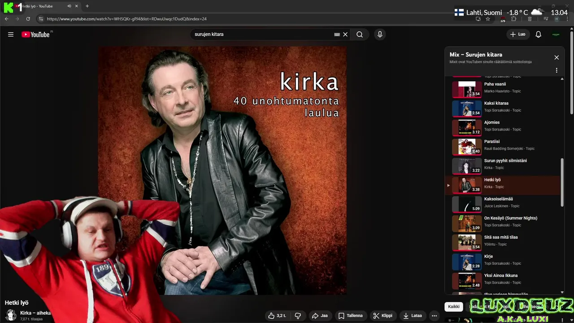574x323 pixels.
Task: Open Paratiisi thumbnail in playlist
Action: (467, 147)
